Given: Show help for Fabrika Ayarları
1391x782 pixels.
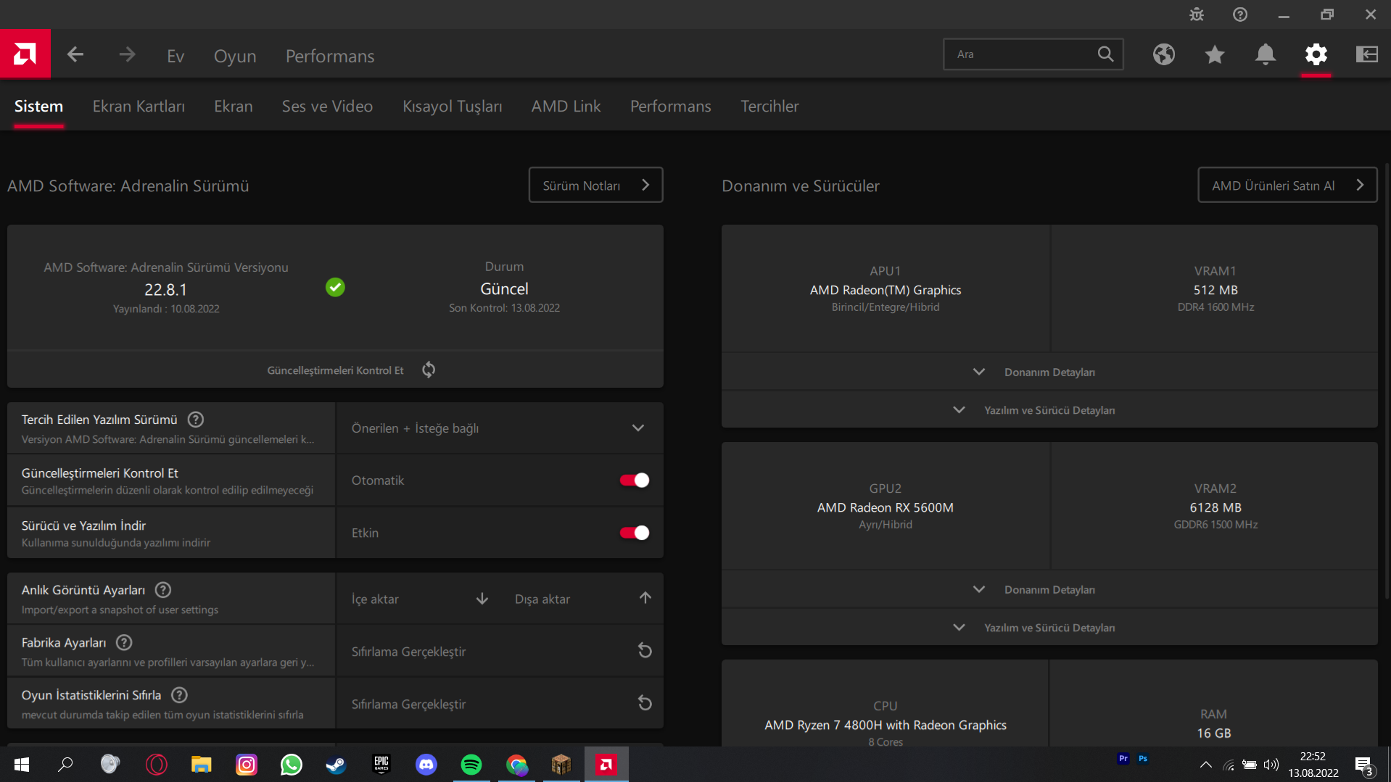Looking at the screenshot, I should 124,642.
